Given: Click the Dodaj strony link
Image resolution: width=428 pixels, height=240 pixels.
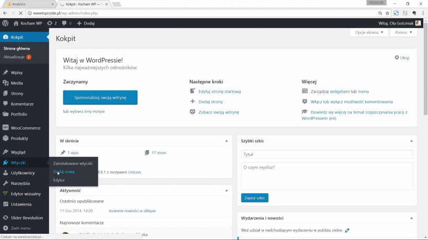Looking at the screenshot, I should click(211, 102).
